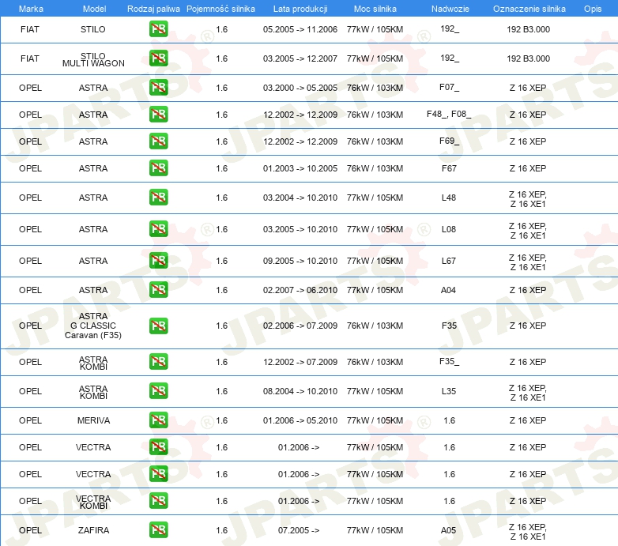Click the production dates 01.2006 -> 05.2010

coord(300,420)
